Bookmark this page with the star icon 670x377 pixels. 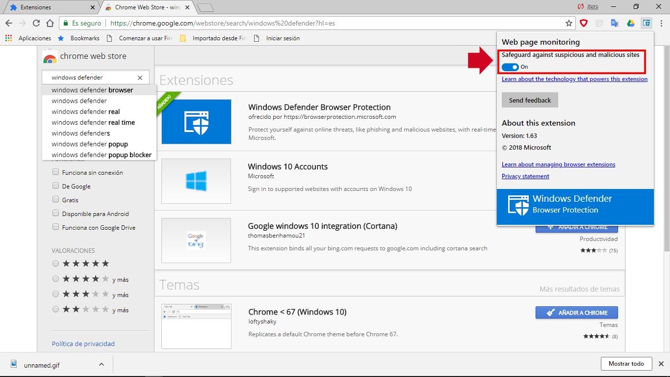pos(568,23)
